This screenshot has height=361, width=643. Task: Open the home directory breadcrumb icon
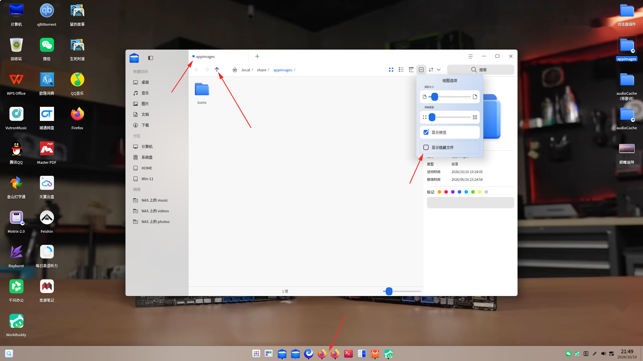click(235, 70)
